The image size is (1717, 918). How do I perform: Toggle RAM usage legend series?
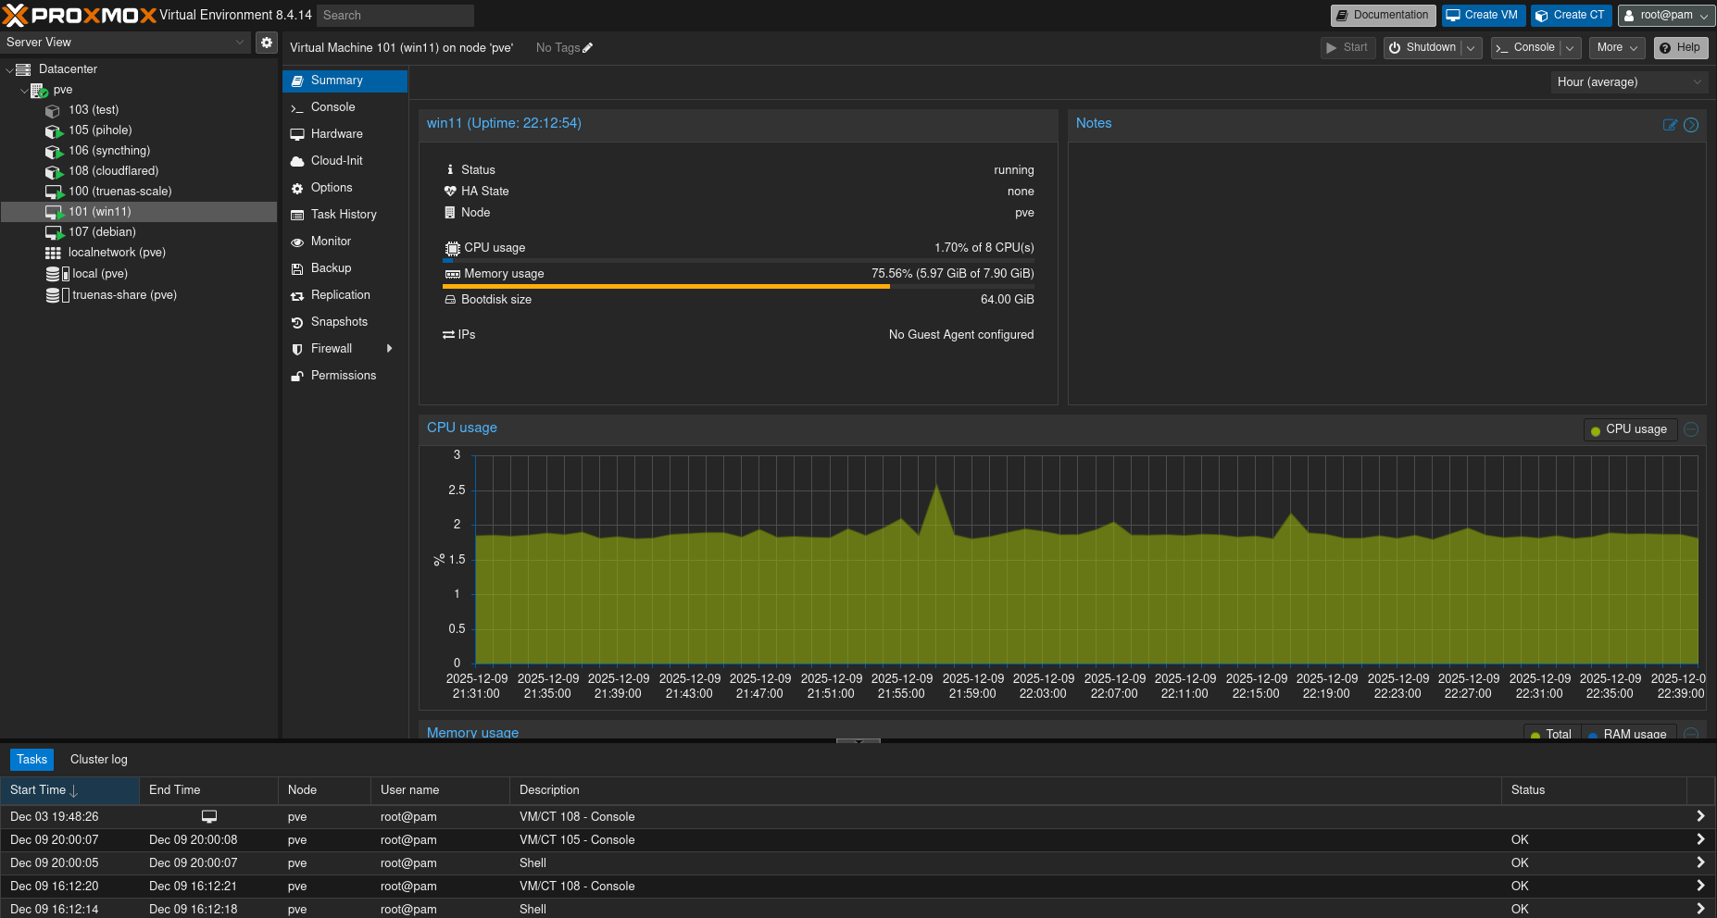pos(1627,734)
